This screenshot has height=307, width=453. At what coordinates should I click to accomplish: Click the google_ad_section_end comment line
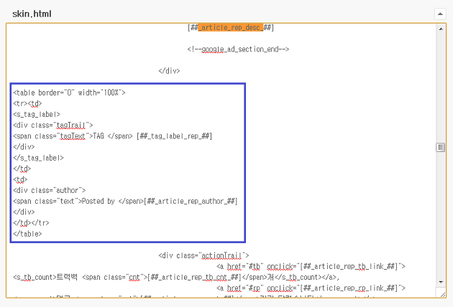238,49
